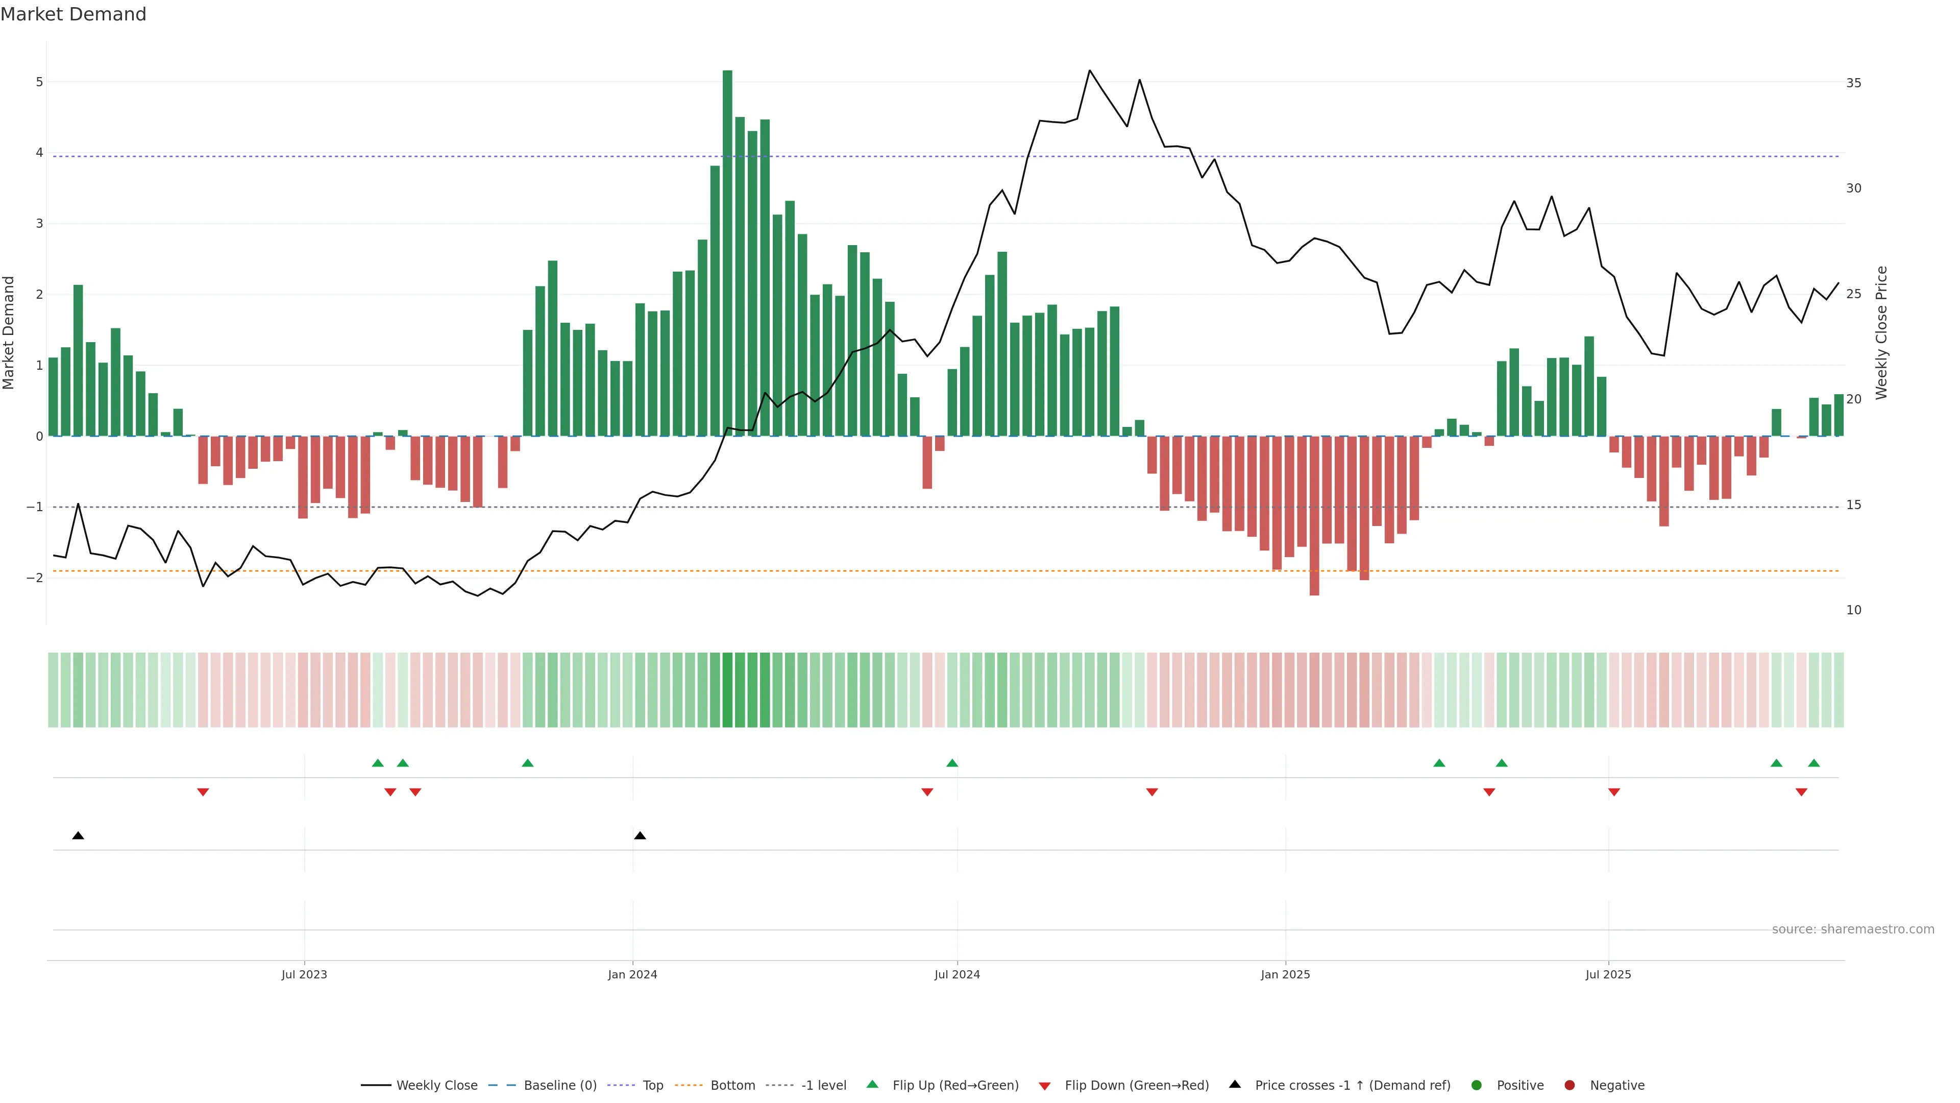Click the green flip-up triangle near Jul 2024
The height and width of the screenshot is (1103, 1960).
click(x=952, y=763)
